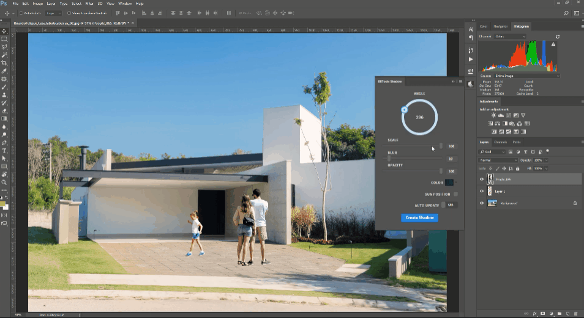Open the File menu
584x318 pixels.
[x=15, y=3]
